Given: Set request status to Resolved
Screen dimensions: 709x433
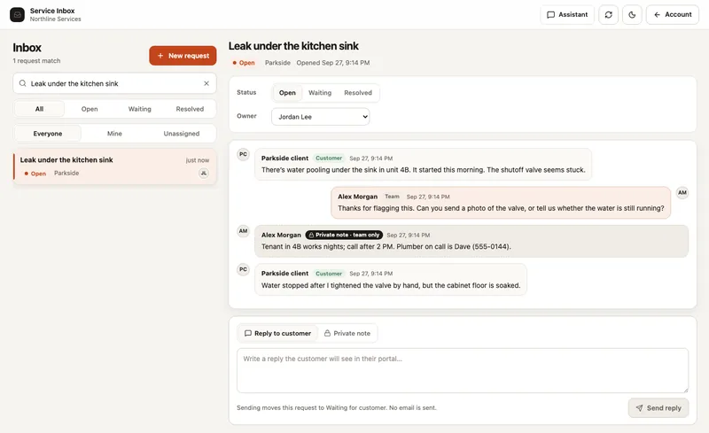Looking at the screenshot, I should (x=358, y=93).
